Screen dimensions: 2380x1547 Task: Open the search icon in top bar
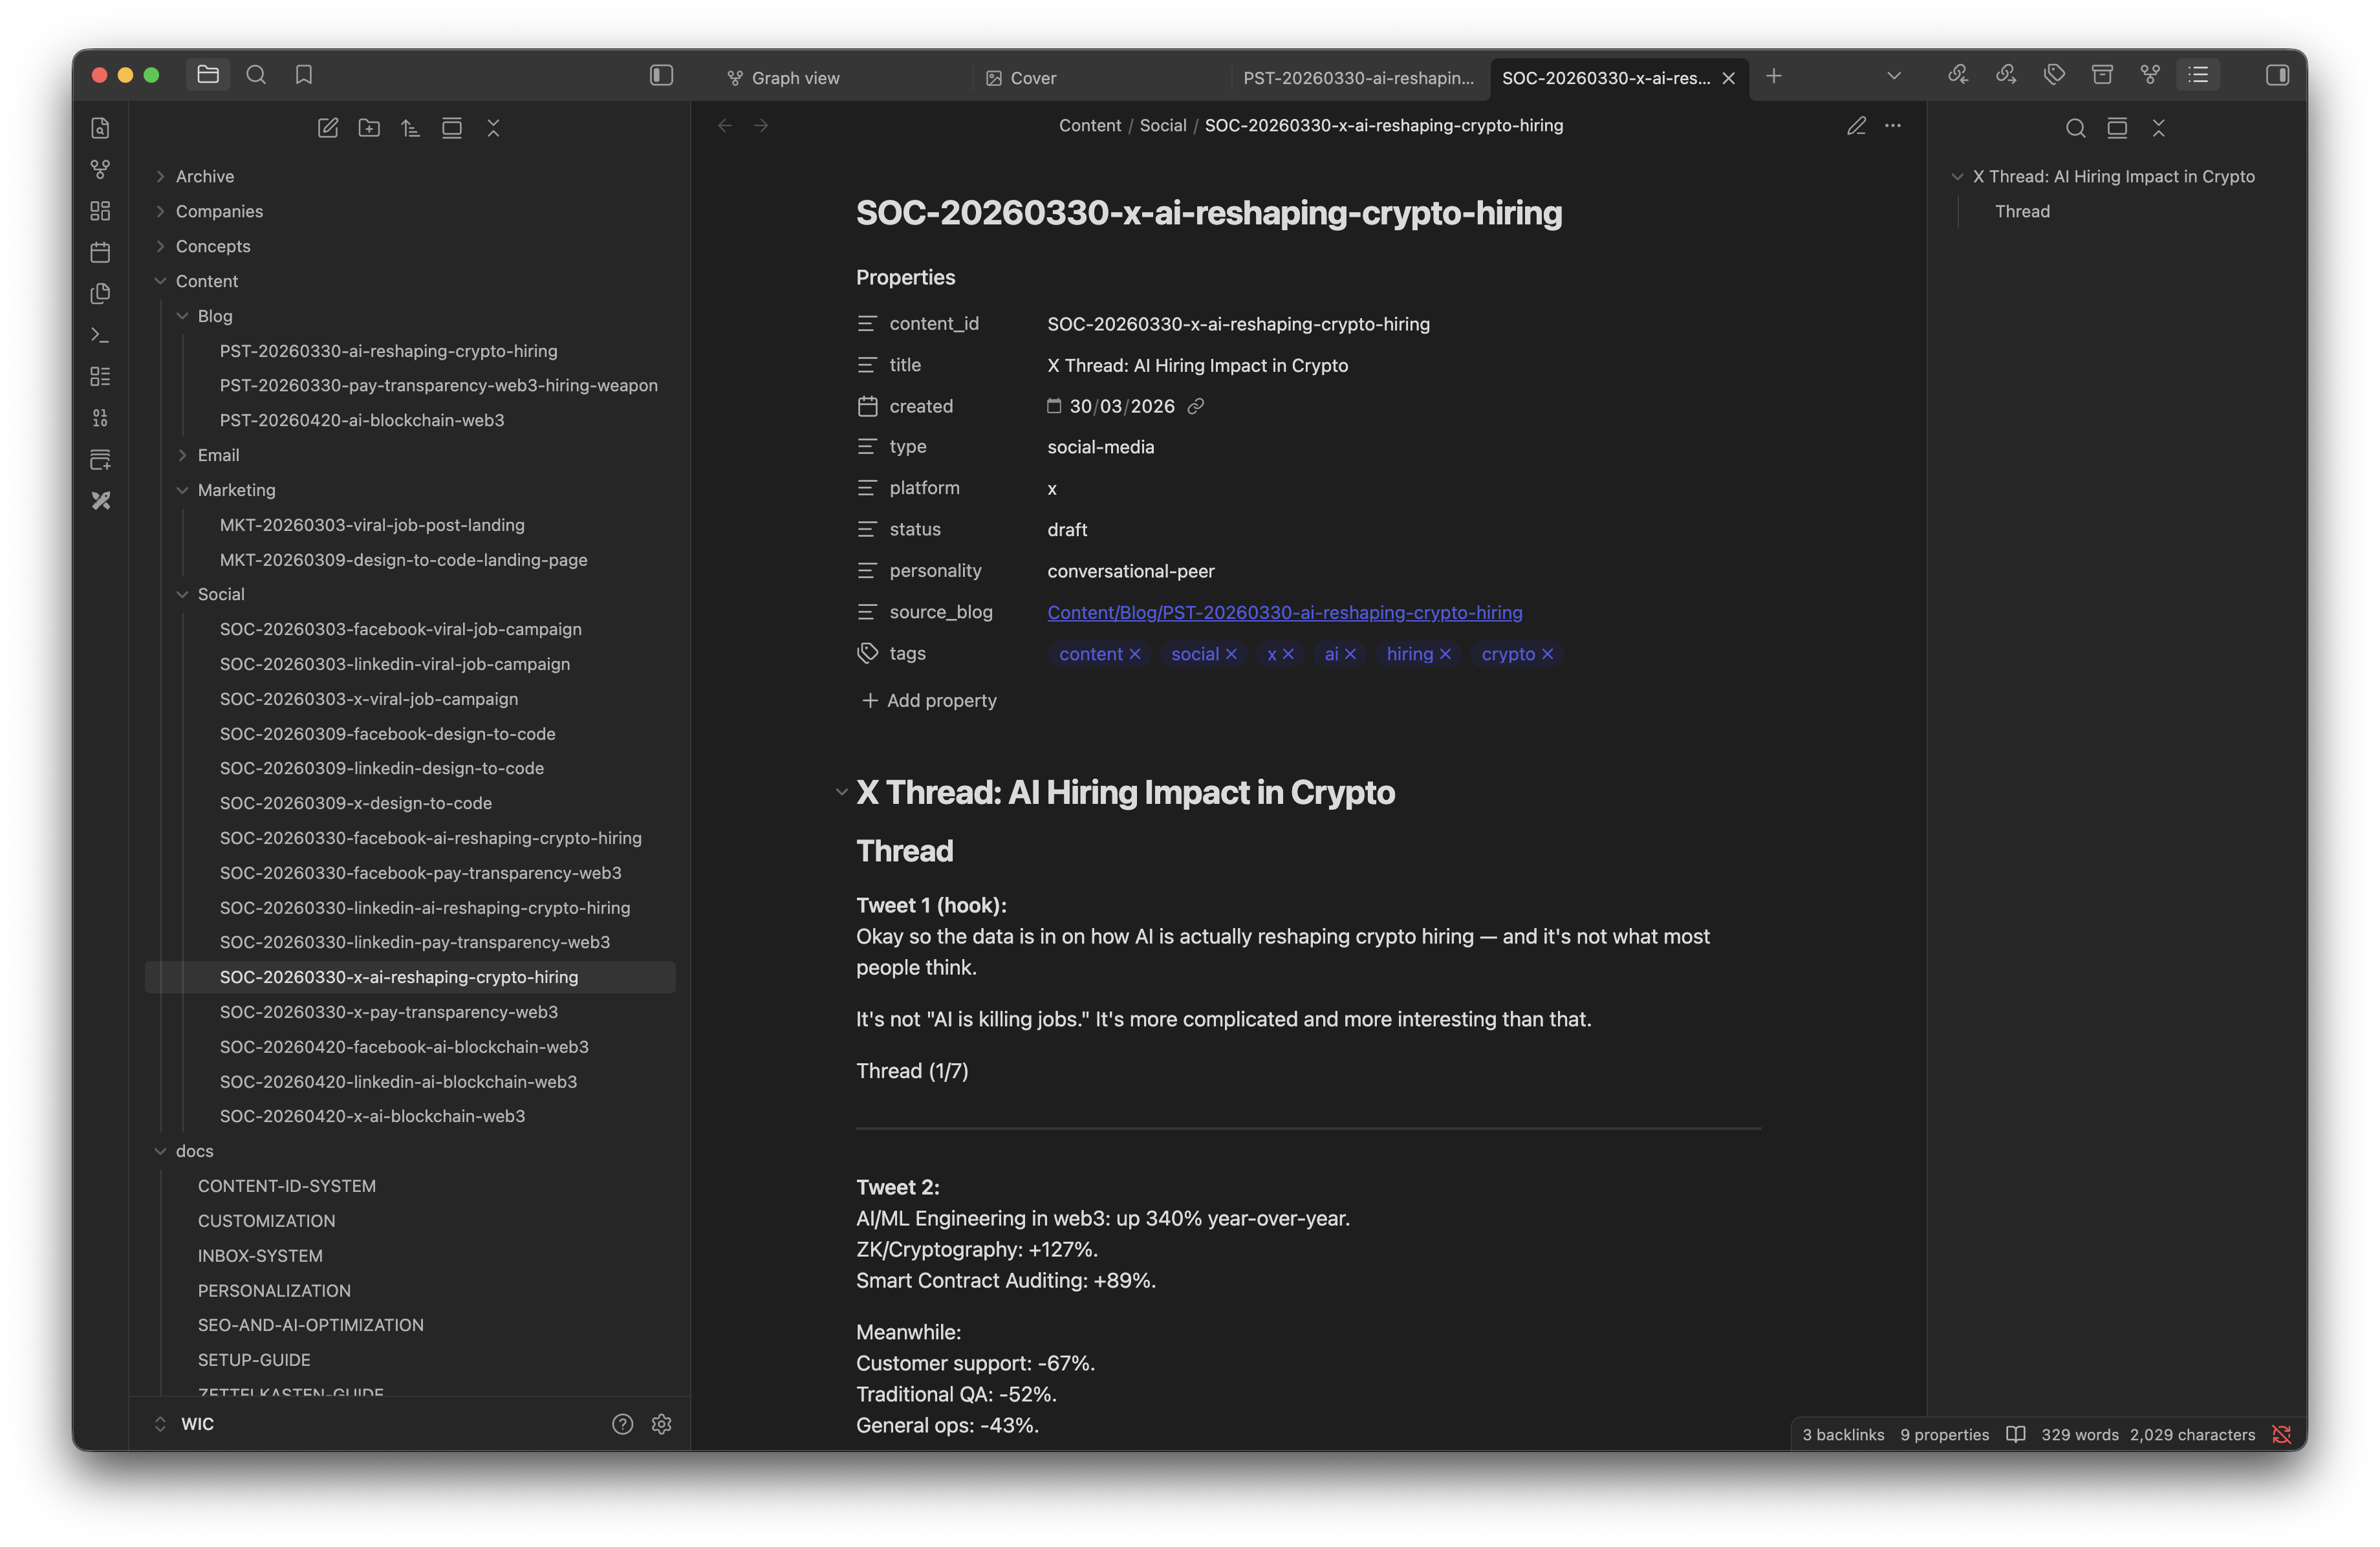click(x=256, y=75)
